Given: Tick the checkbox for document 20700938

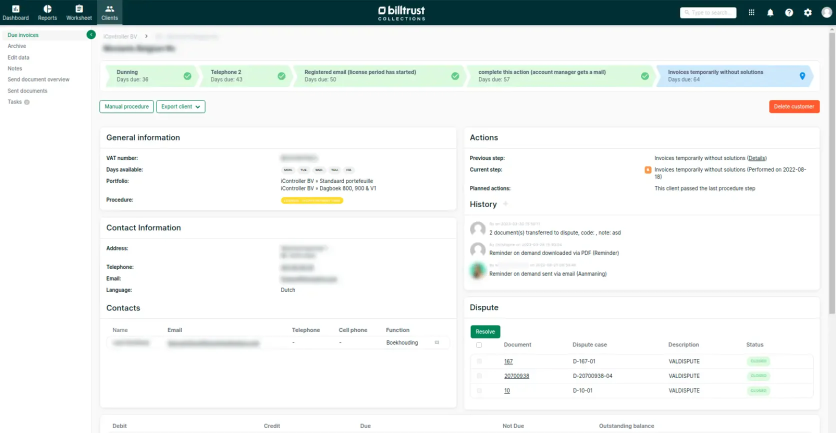Looking at the screenshot, I should 479,376.
